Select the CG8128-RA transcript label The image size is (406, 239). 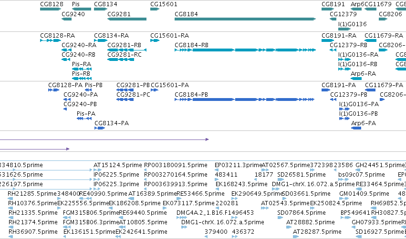coord(57,35)
